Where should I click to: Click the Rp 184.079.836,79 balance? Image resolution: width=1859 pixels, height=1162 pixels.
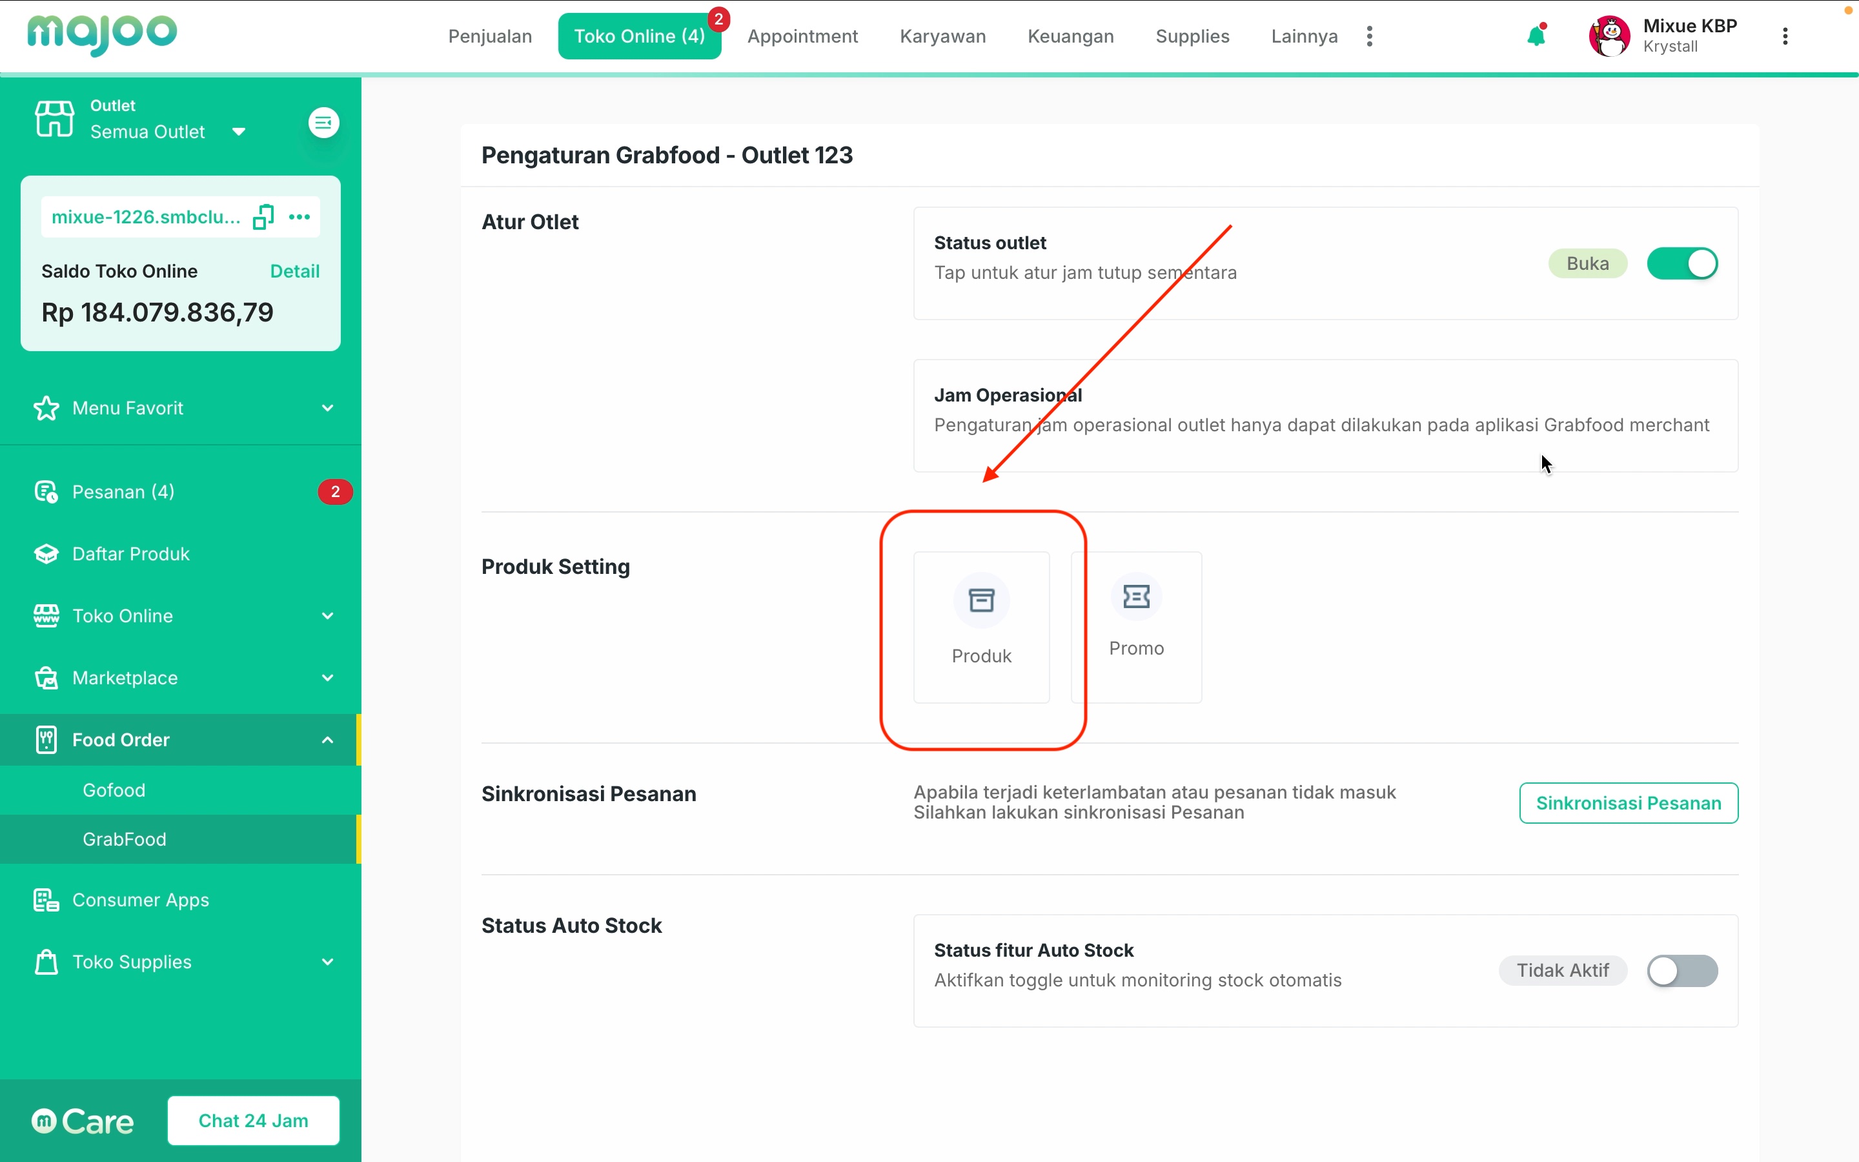(157, 313)
